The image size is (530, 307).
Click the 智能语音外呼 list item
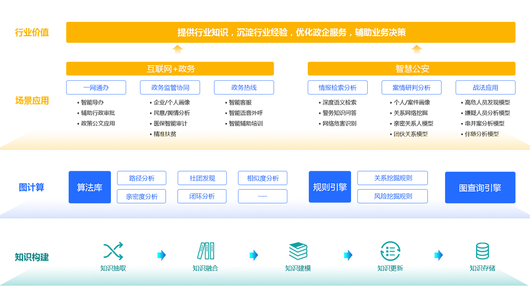(x=246, y=113)
